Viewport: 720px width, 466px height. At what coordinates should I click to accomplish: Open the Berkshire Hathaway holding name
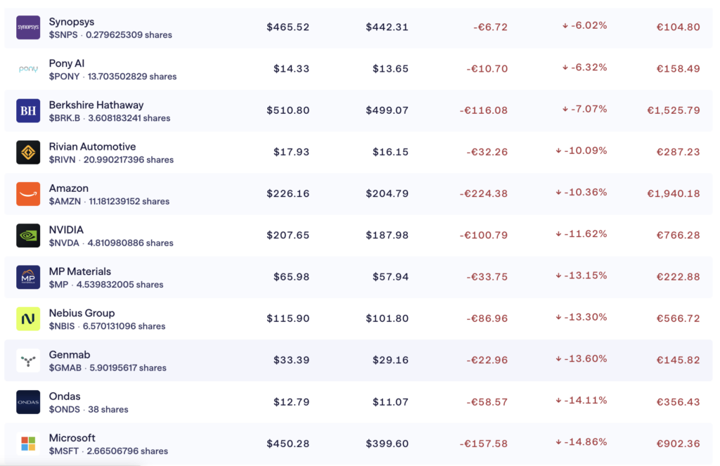tap(96, 105)
